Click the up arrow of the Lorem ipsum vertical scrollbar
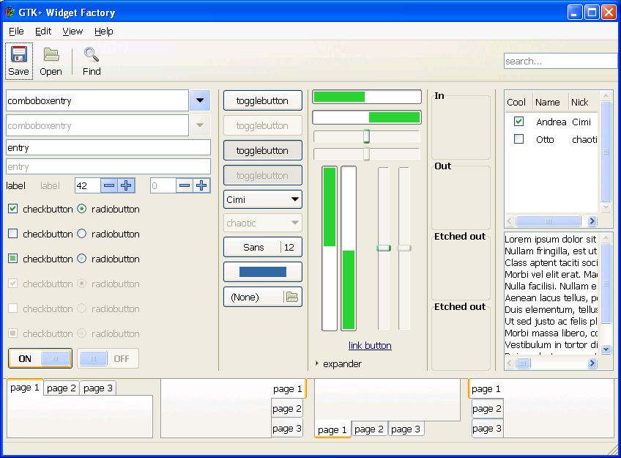The image size is (621, 458). point(606,237)
